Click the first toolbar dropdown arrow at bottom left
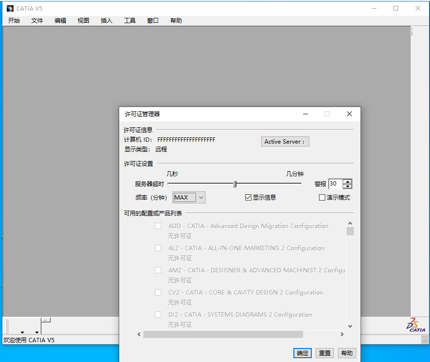The image size is (430, 362). (23, 333)
